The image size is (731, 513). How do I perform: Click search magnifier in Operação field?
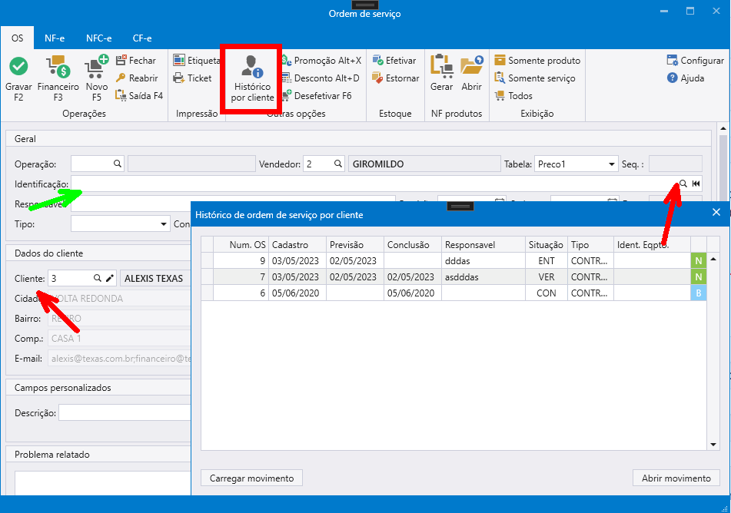(118, 164)
